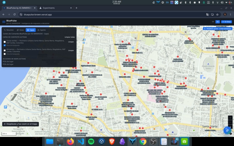
Task: Uncheck Área de búsqueda under Zonas verdes
Action: coord(5,45)
